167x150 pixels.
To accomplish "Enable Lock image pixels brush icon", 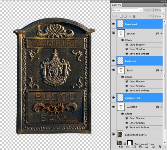I will click(x=126, y=16).
